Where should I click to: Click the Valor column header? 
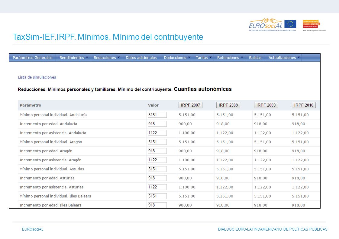[153, 105]
